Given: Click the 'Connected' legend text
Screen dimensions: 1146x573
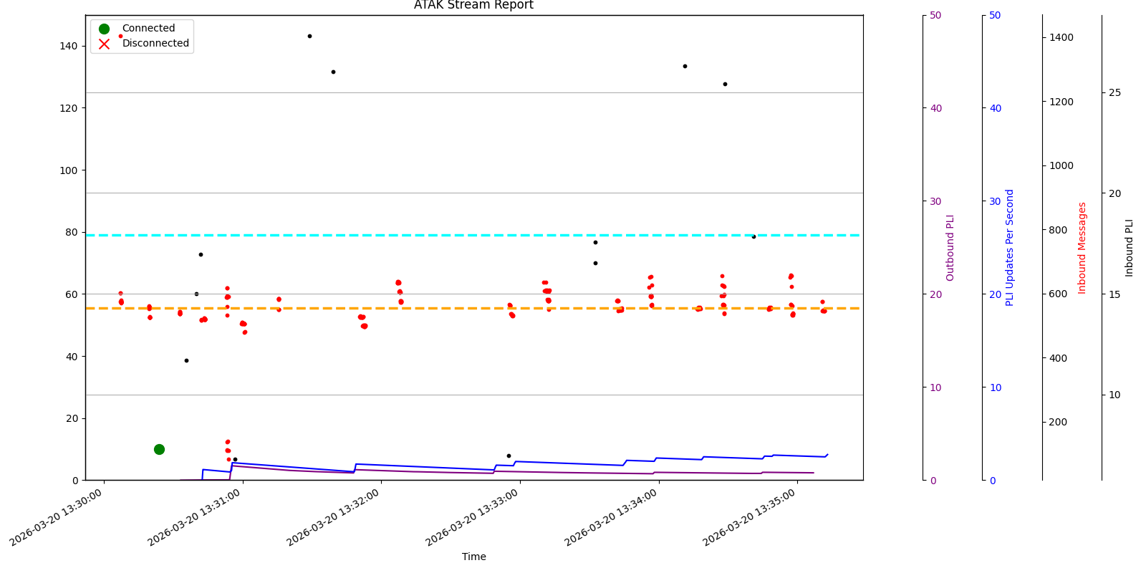Looking at the screenshot, I should tap(148, 29).
